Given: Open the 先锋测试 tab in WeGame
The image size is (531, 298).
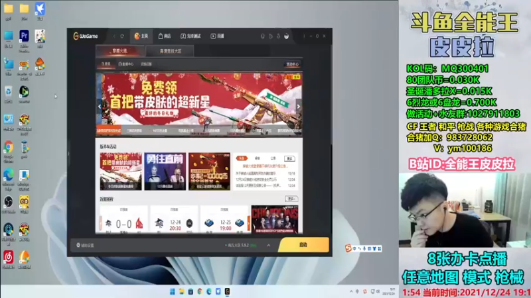Looking at the screenshot, I should (x=190, y=36).
